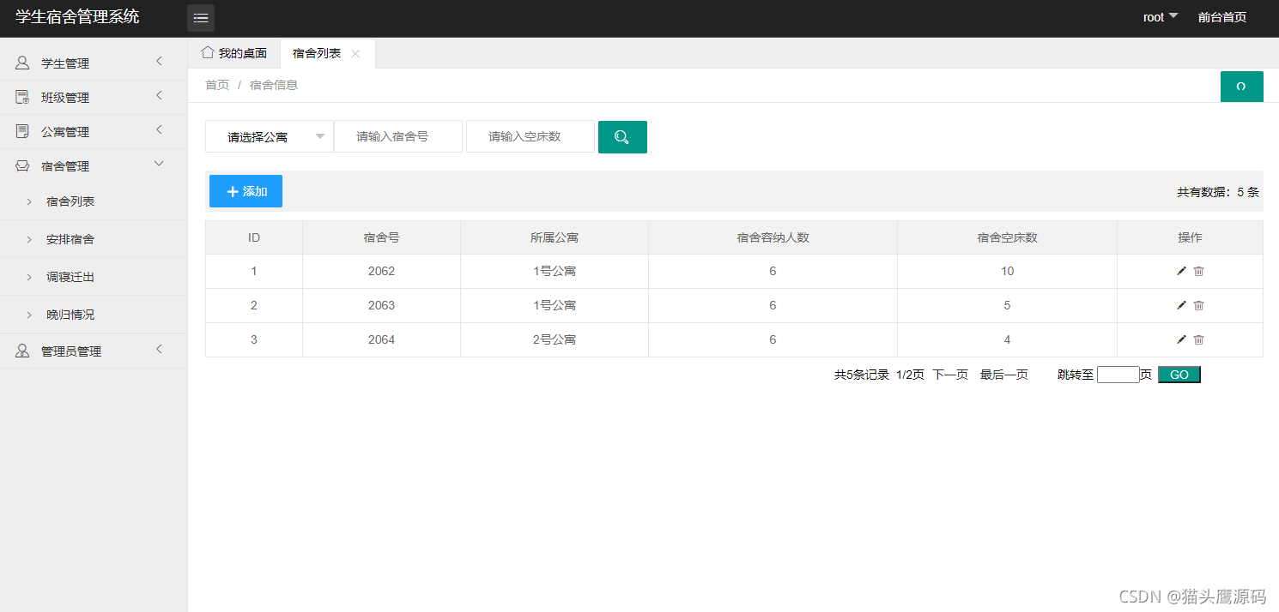The width and height of the screenshot is (1279, 612).
Task: Click the apartment management icon in sidebar
Action: [22, 131]
